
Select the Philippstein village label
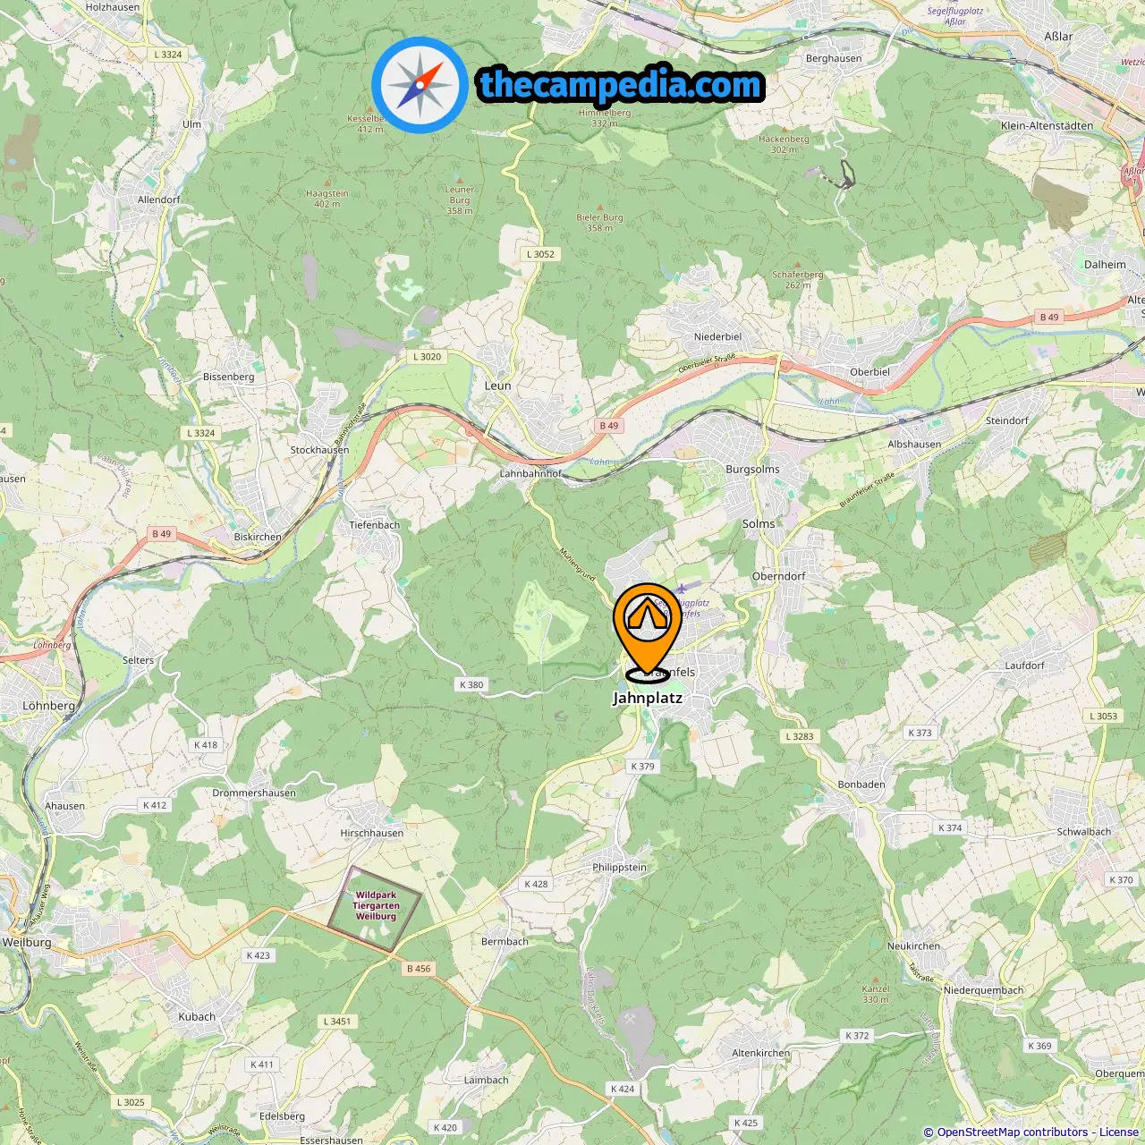[619, 867]
